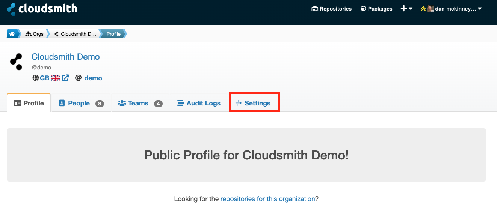This screenshot has height=215, width=497.
Task: Follow the repositories for this organization link
Action: [x=268, y=199]
